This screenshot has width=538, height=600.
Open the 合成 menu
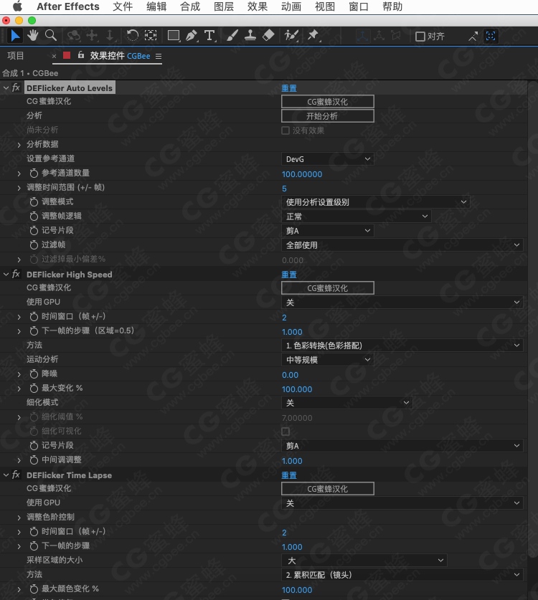[x=190, y=6]
